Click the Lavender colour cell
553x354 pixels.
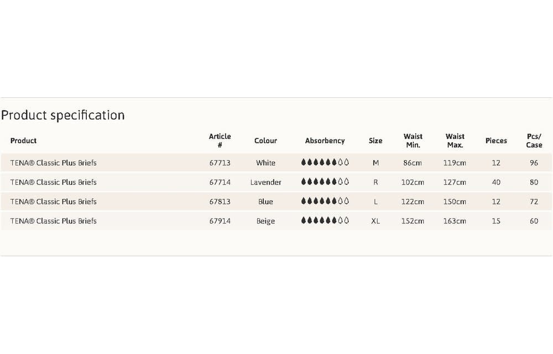pos(265,182)
